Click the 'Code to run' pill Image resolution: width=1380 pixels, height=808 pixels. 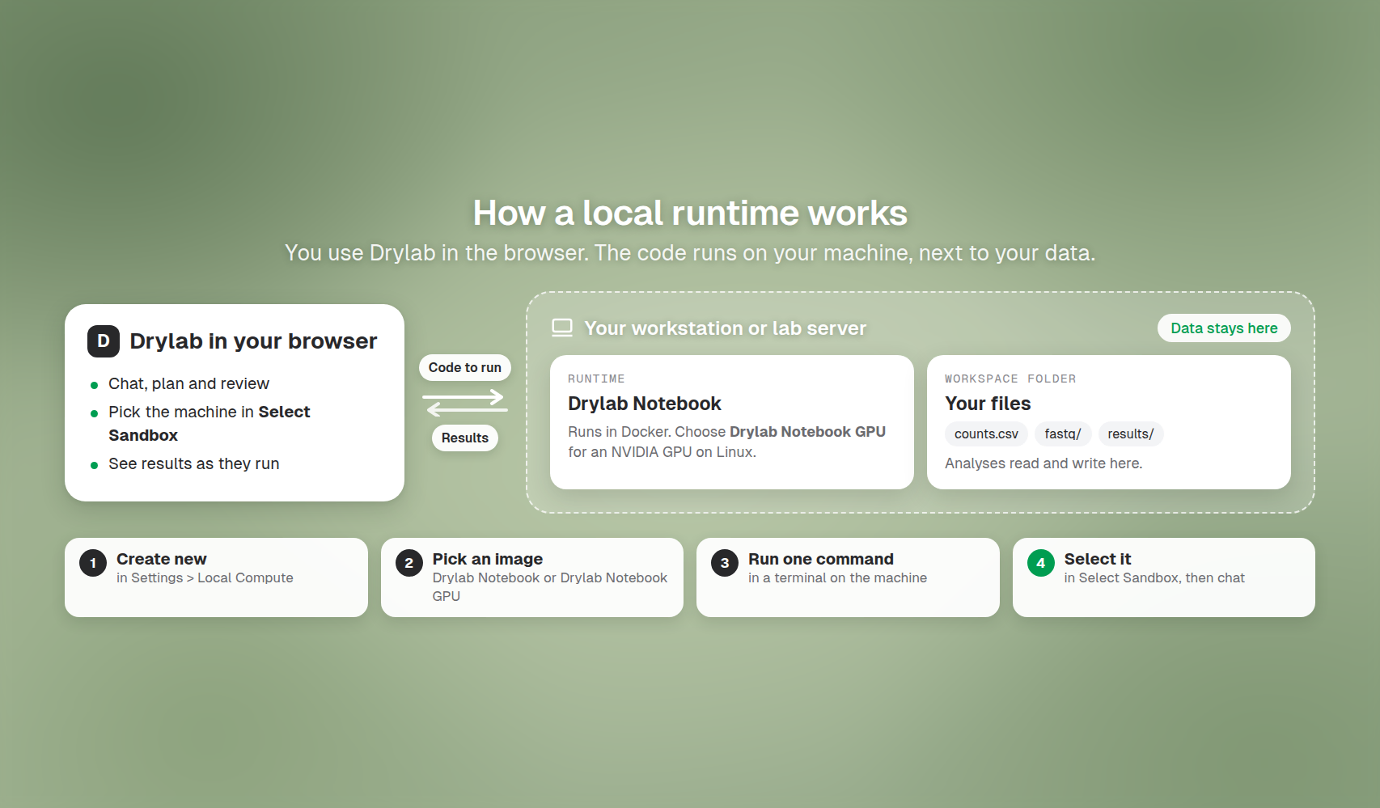(465, 367)
